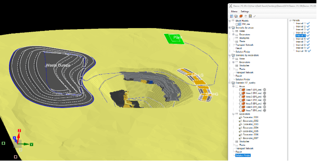Click the calculator toolbar icon

250,16
